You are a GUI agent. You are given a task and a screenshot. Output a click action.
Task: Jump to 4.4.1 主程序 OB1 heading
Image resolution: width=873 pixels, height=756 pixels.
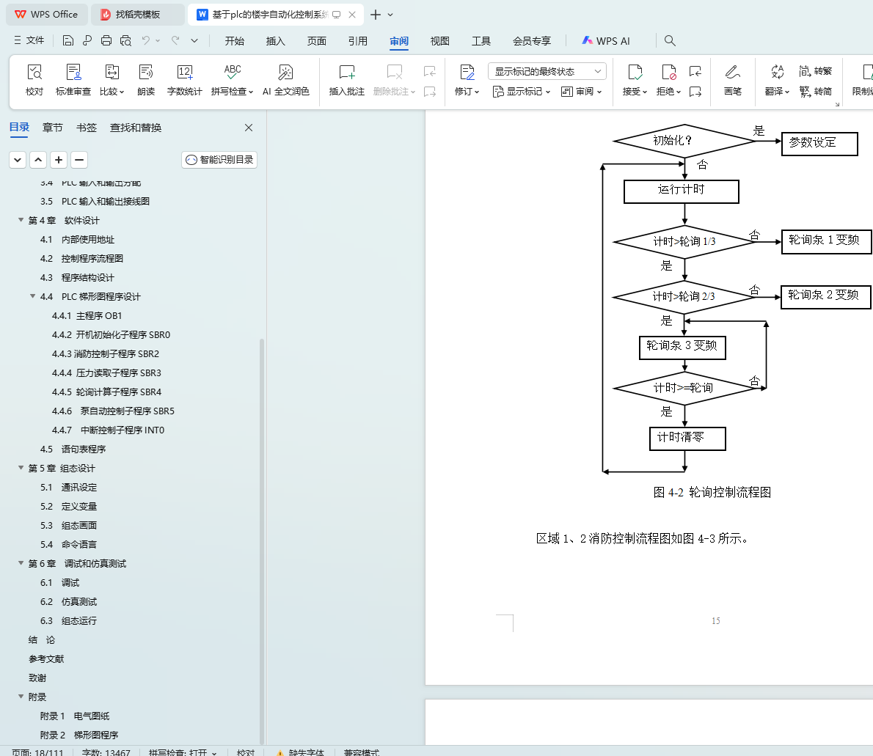click(x=87, y=315)
